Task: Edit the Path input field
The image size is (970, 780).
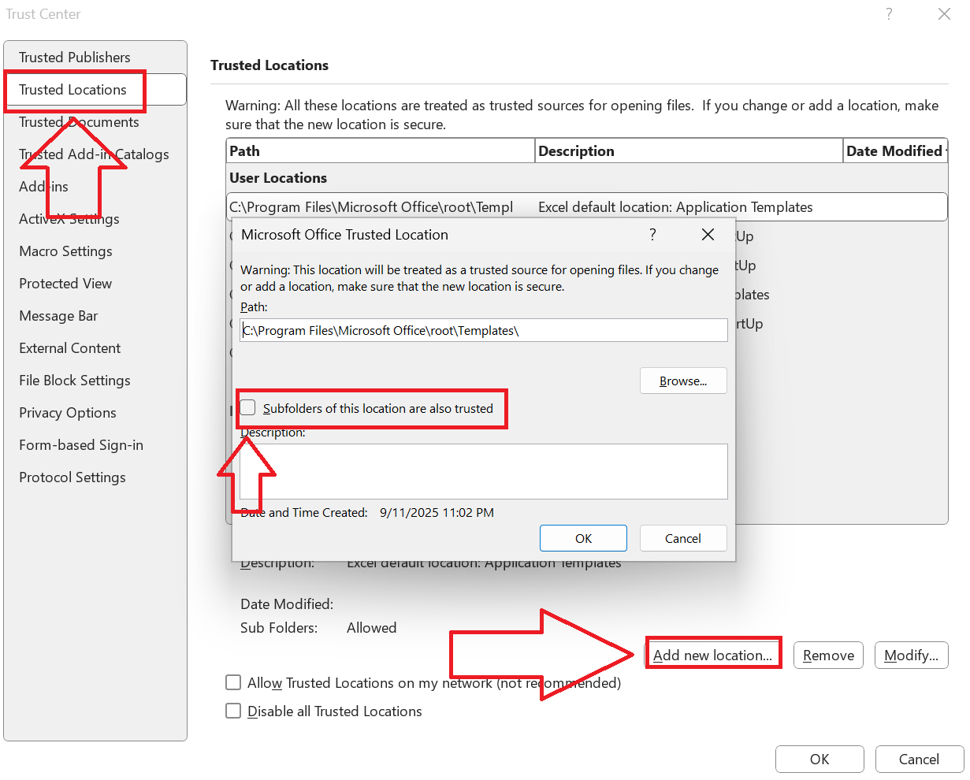Action: pos(483,330)
